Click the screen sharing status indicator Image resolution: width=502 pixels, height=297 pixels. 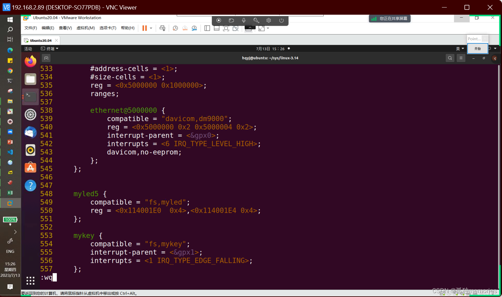(390, 19)
